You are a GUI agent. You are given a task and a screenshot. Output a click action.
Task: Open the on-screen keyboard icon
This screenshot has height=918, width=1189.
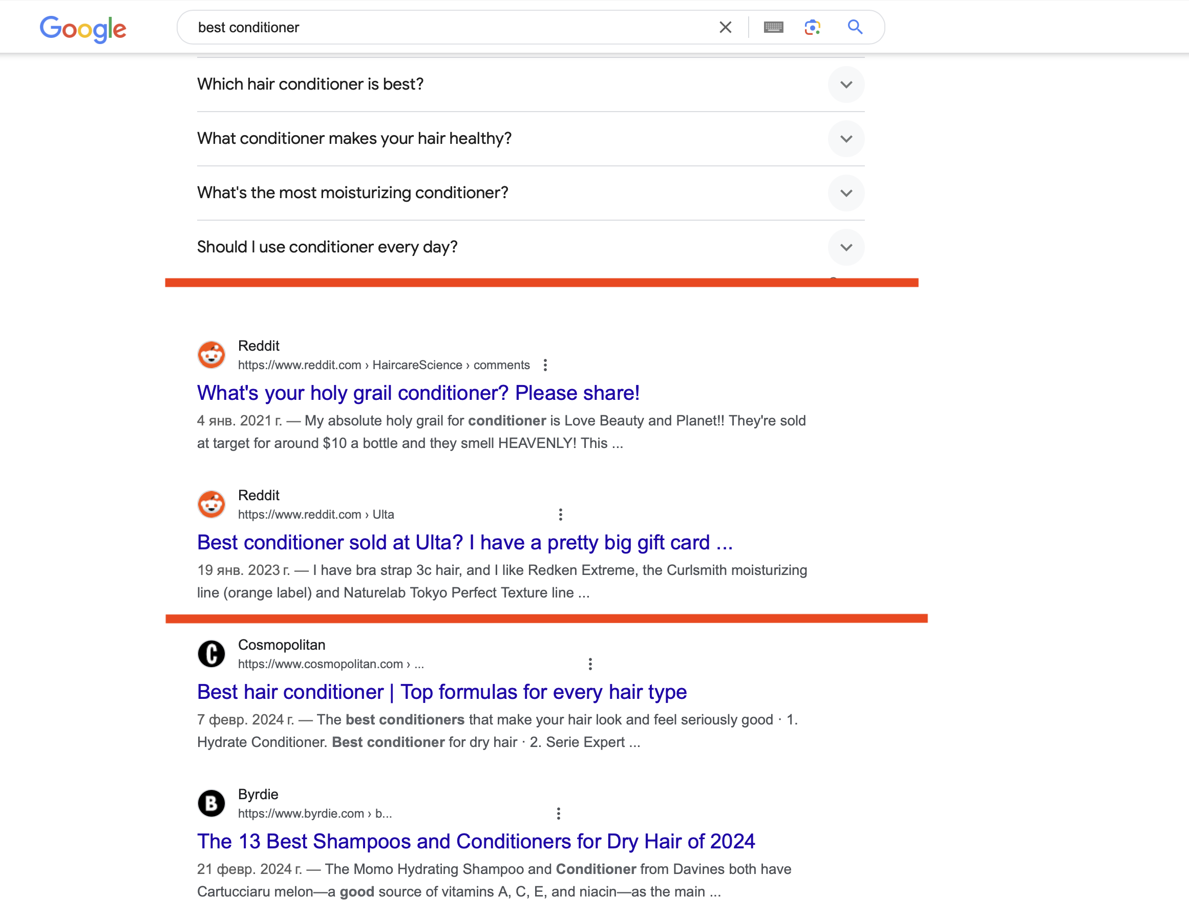[x=773, y=27]
